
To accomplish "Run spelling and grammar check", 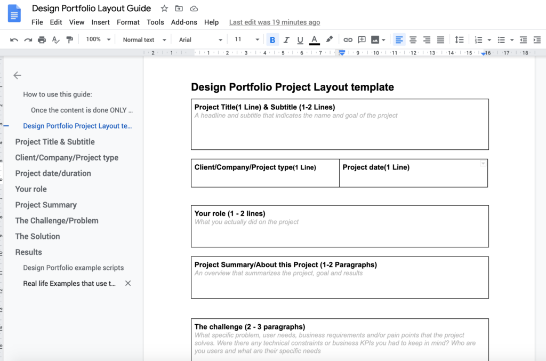I will pos(55,39).
